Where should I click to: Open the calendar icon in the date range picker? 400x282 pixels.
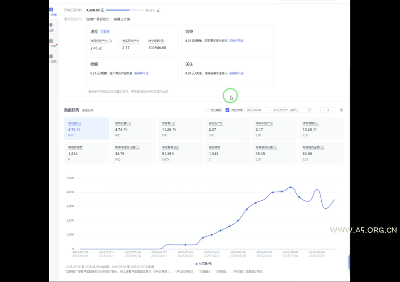[309, 109]
